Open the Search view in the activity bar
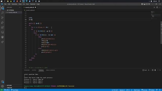 [x=3, y=13]
